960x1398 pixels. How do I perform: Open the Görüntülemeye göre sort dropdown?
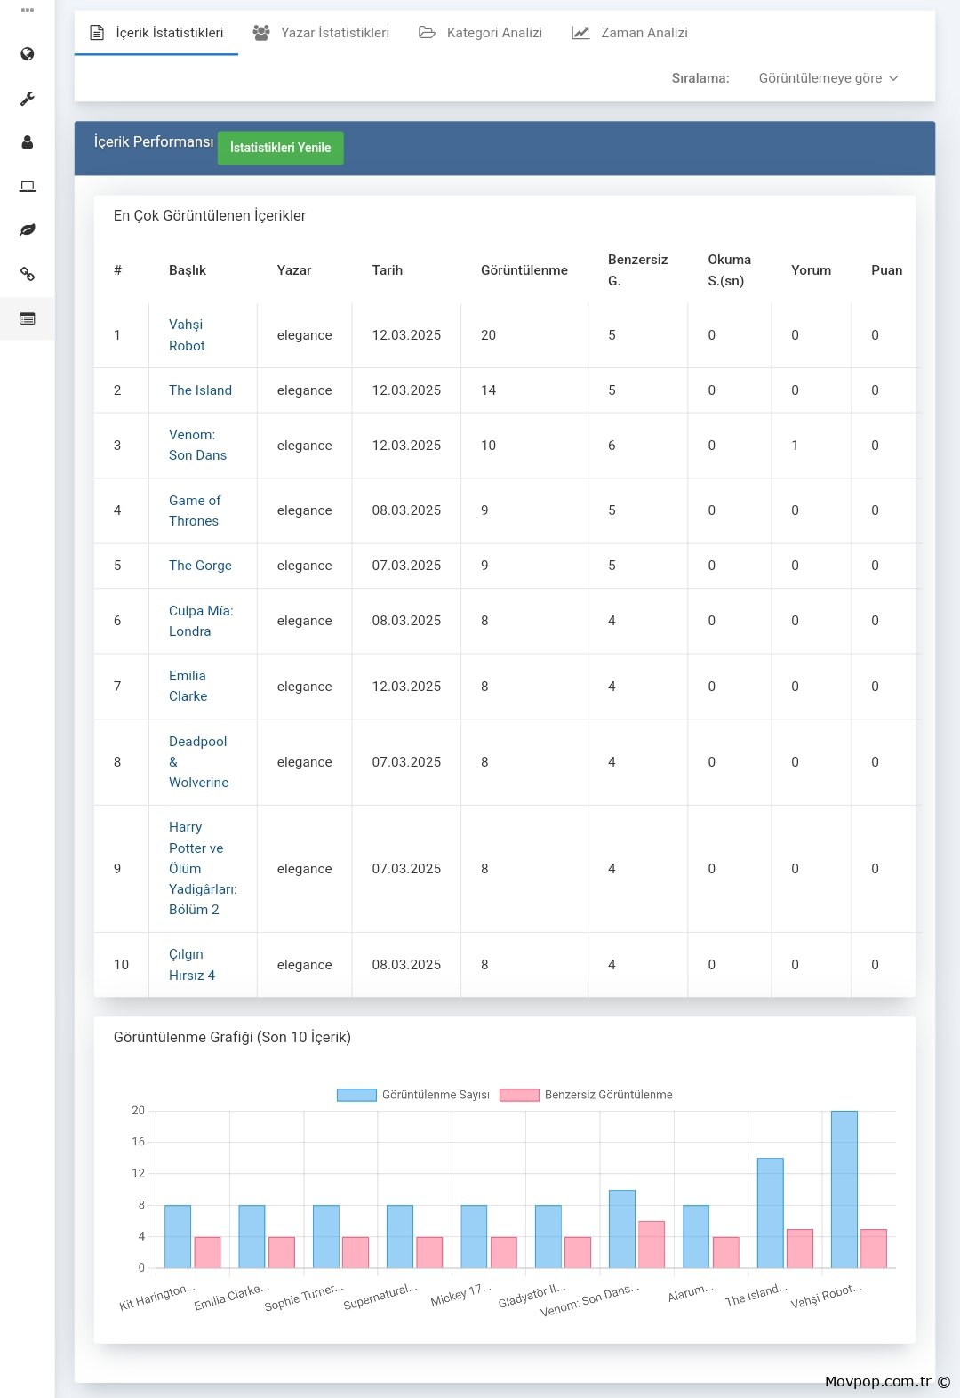pyautogui.click(x=828, y=78)
